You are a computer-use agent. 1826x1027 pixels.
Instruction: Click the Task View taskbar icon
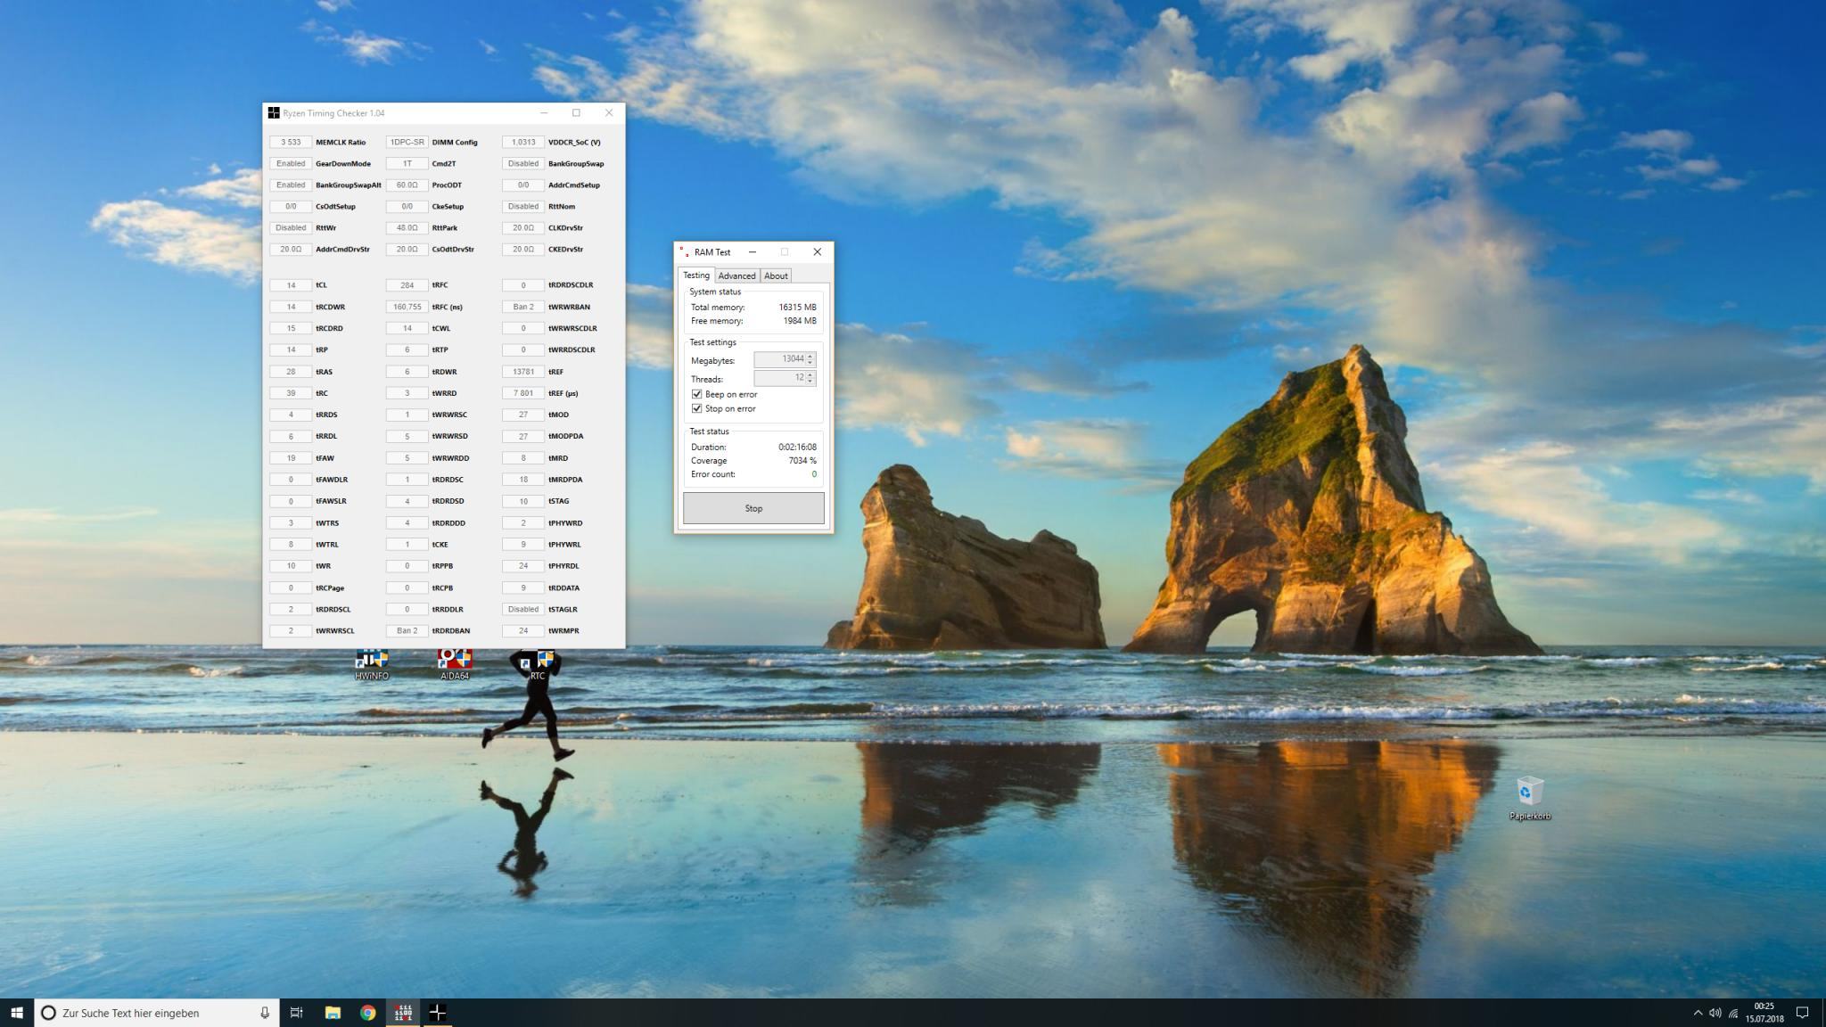[297, 1013]
